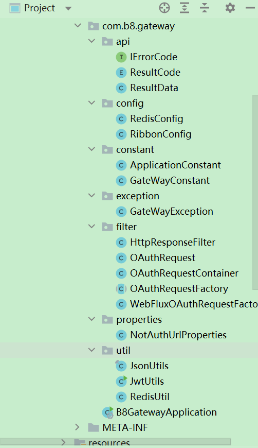The height and width of the screenshot is (448, 258).
Task: Select GateWayException class file
Action: 172,212
